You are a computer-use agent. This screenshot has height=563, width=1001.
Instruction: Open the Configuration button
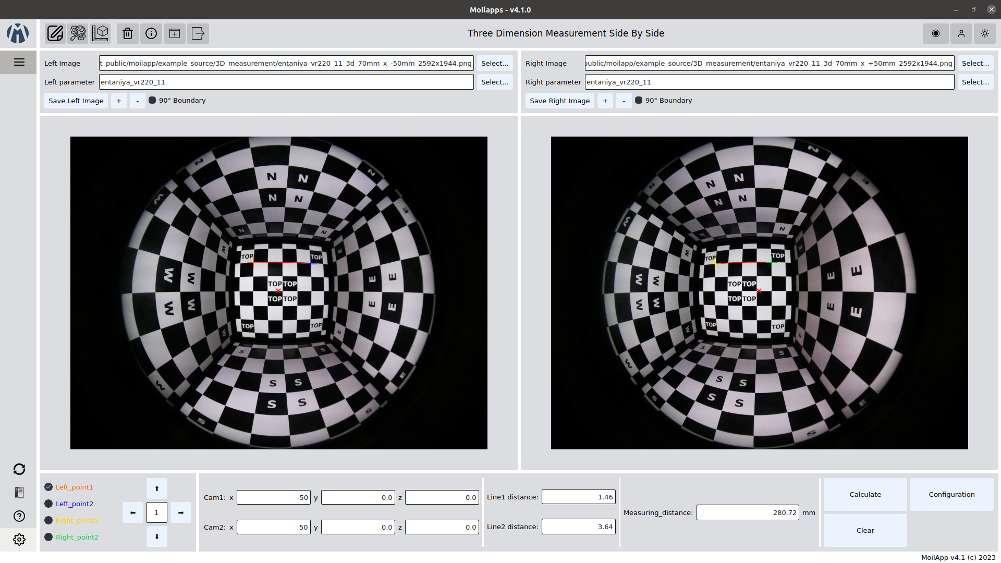pyautogui.click(x=951, y=494)
